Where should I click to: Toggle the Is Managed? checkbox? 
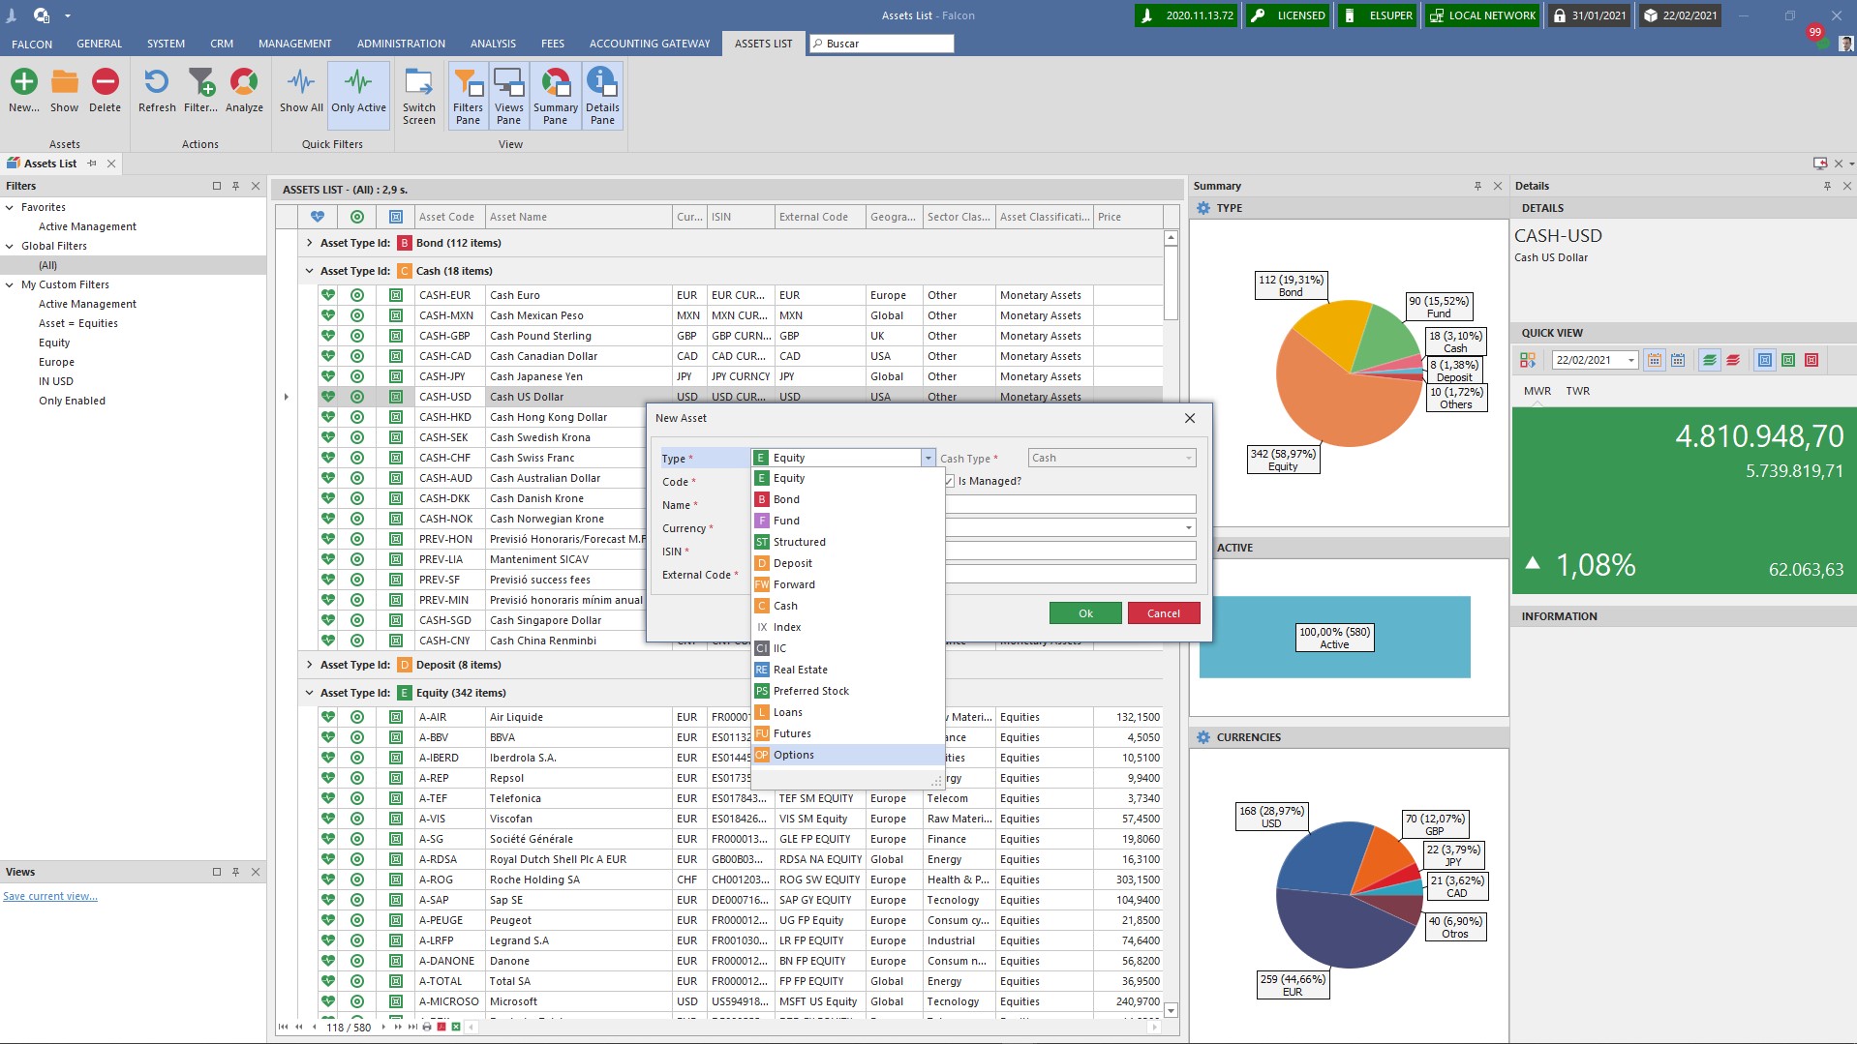(x=950, y=481)
